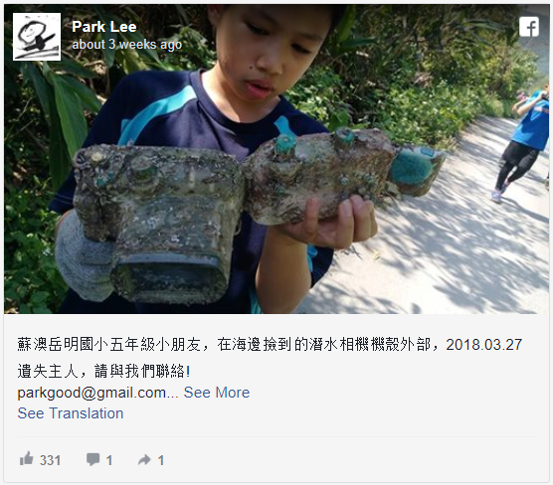Viewport: 553px width, 485px height.
Task: Expand post text with See More
Action: [217, 393]
